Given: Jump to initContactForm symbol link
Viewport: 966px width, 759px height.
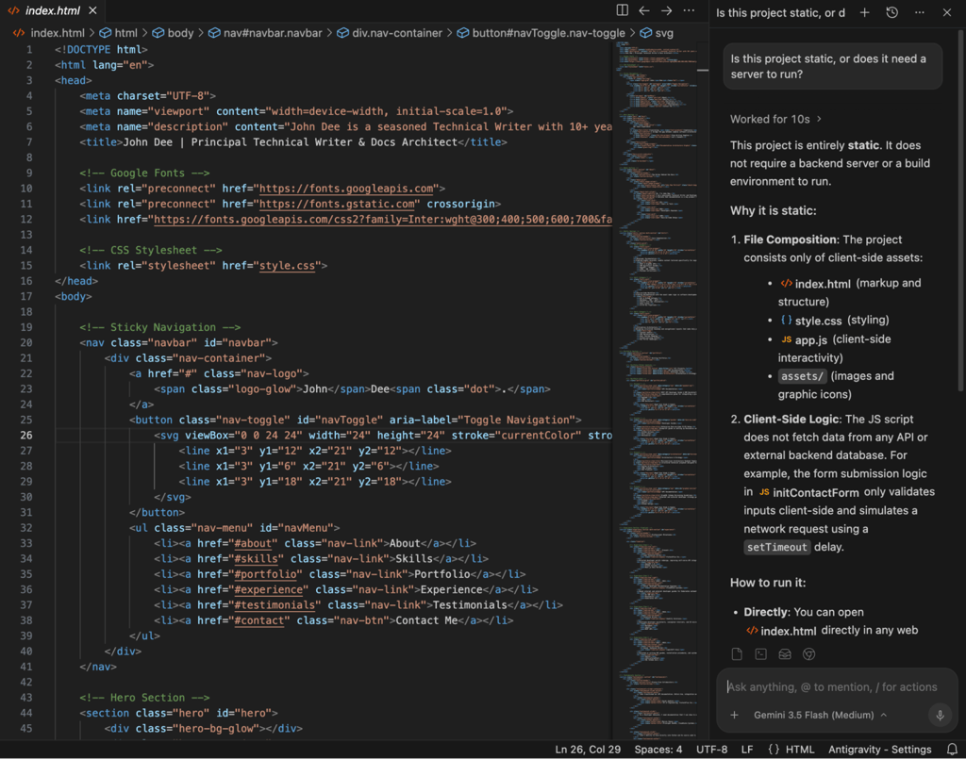Looking at the screenshot, I should pos(808,492).
